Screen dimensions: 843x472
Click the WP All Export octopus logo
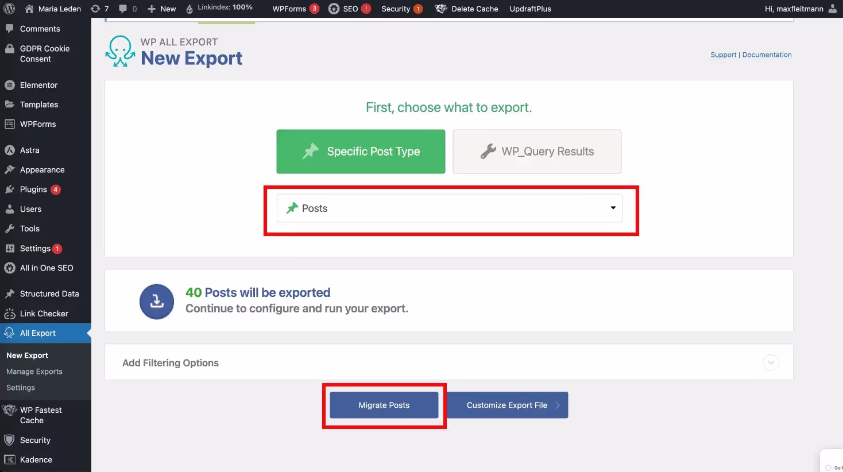pyautogui.click(x=120, y=51)
